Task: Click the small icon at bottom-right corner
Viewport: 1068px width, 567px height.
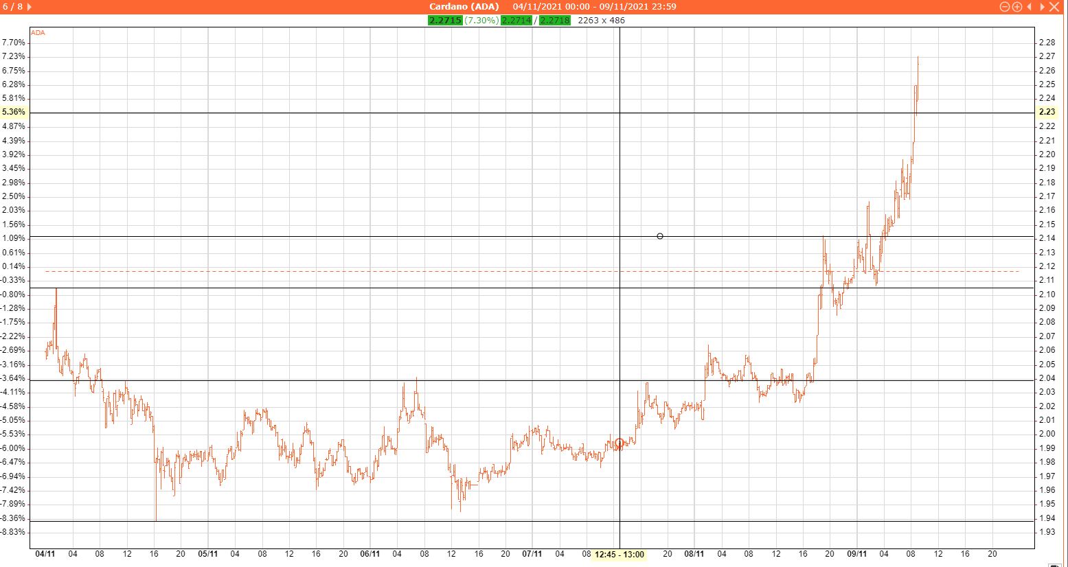Action: (1054, 564)
